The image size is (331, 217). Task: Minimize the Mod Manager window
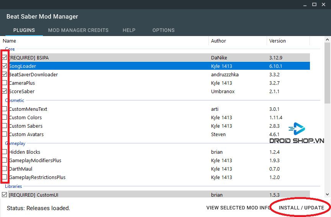(305, 5)
